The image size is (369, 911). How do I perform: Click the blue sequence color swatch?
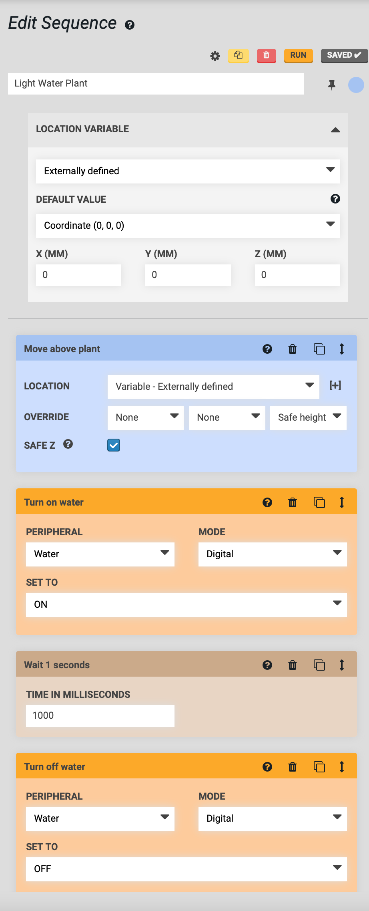(x=356, y=85)
